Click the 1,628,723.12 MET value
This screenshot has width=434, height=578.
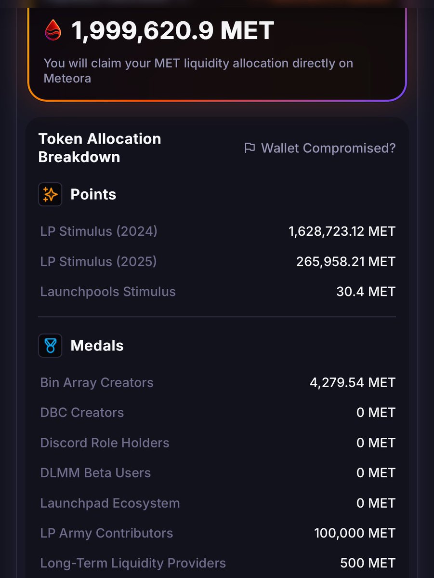coord(342,231)
